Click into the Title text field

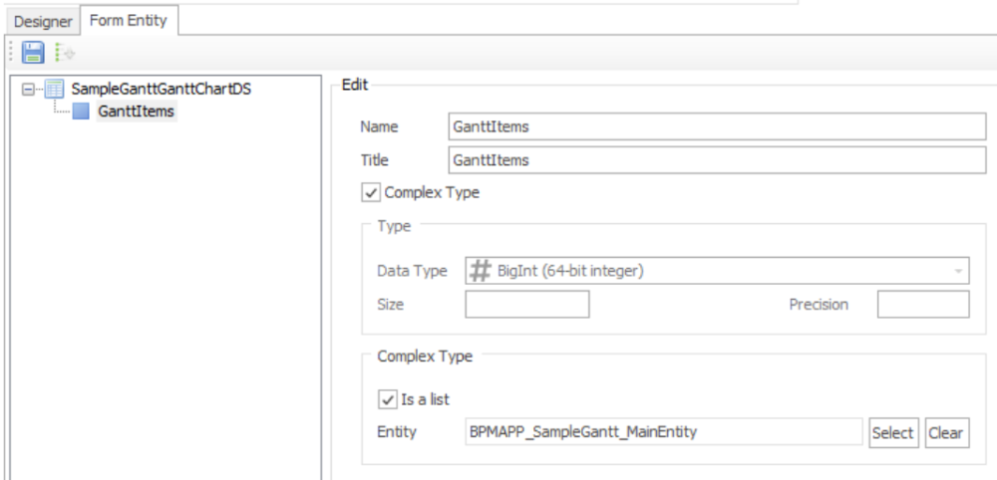coord(718,160)
